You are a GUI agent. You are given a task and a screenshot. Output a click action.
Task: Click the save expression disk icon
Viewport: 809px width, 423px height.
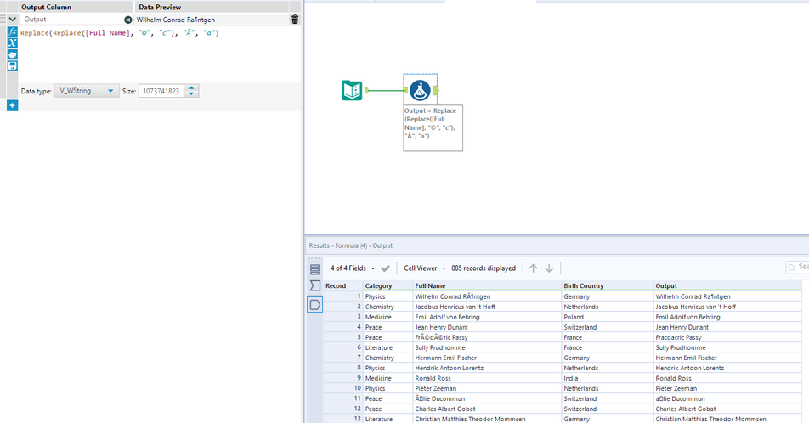(13, 66)
